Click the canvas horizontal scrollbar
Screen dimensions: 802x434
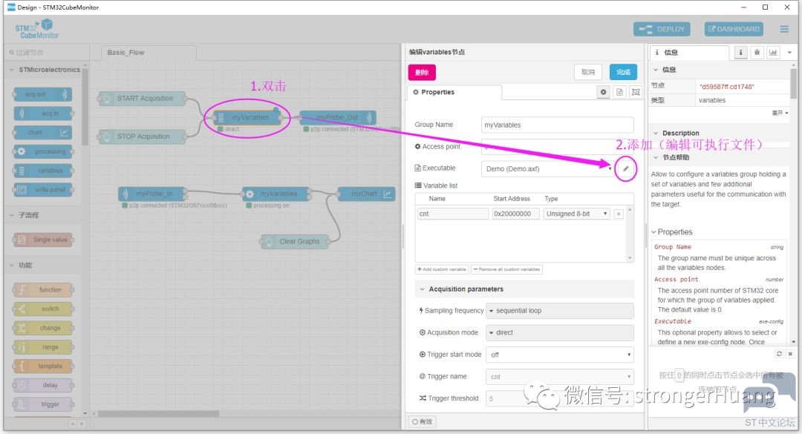pyautogui.click(x=159, y=414)
